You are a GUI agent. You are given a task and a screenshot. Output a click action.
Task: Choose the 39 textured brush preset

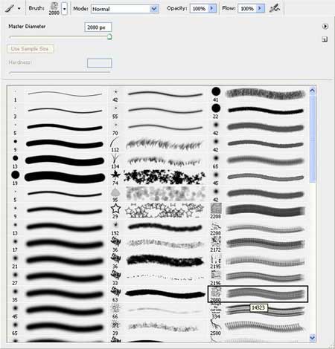(158, 327)
